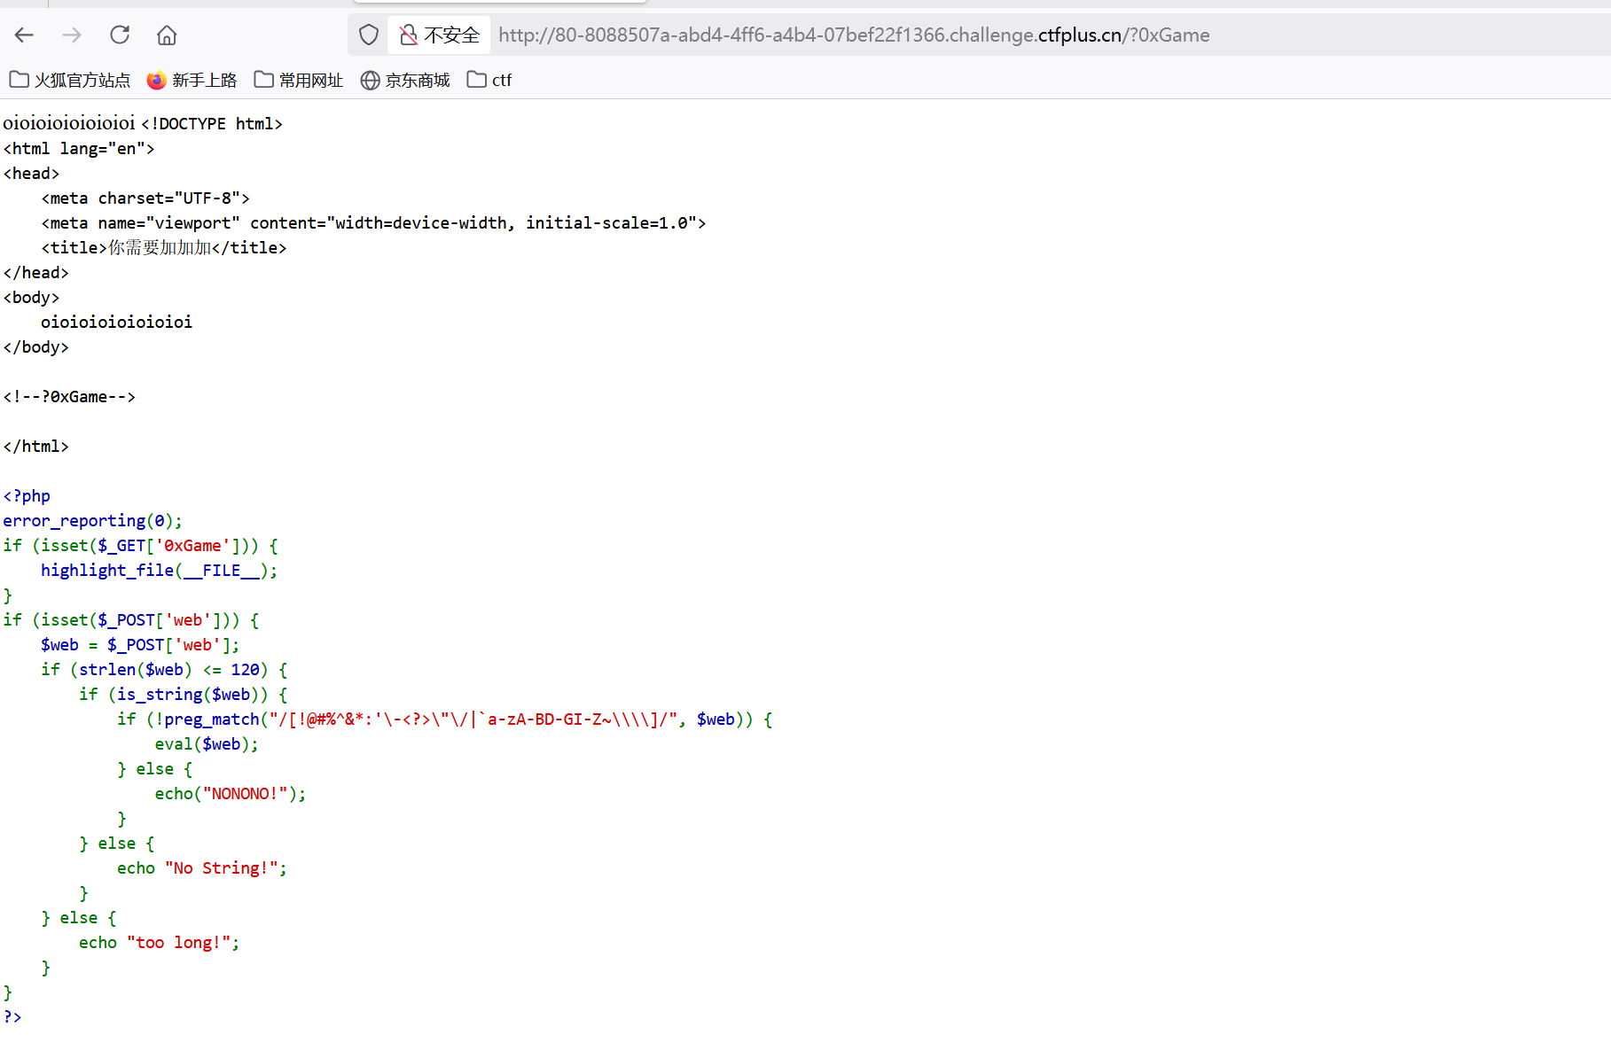Open the tracking protection shield panel
The width and height of the screenshot is (1611, 1050).
tap(369, 35)
